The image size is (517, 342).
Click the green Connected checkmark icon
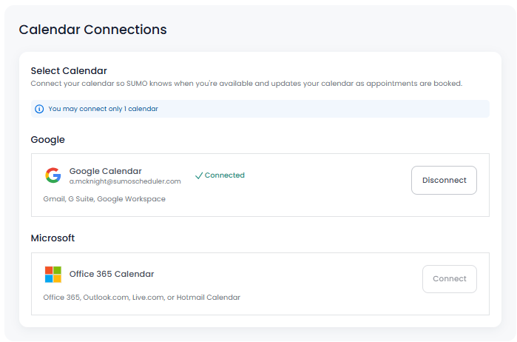click(x=198, y=175)
